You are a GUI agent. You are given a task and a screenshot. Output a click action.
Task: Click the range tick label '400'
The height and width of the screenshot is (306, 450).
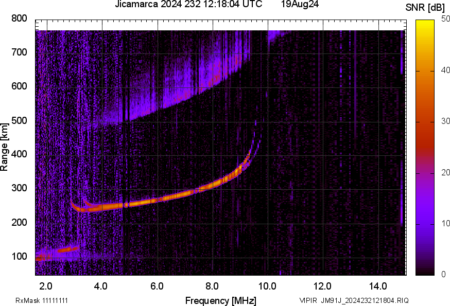coord(19,154)
